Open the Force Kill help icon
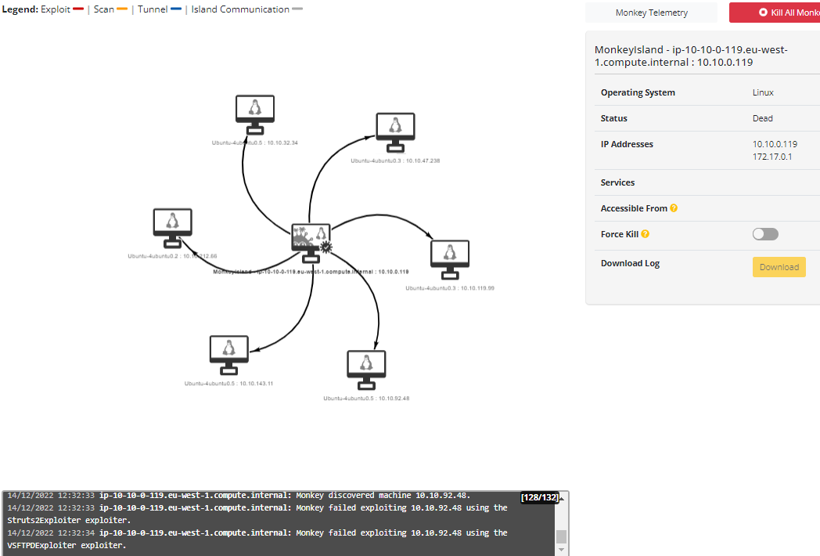The height and width of the screenshot is (556, 820). click(x=646, y=234)
